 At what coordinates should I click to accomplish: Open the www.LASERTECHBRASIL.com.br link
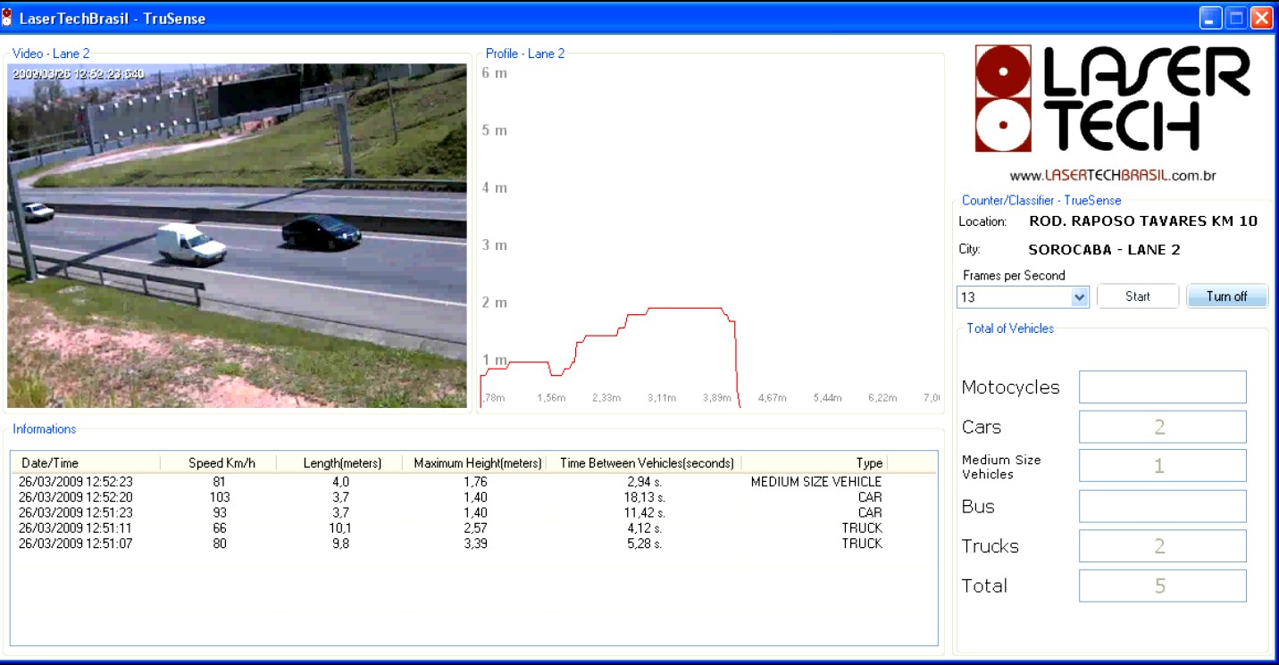coord(1112,176)
